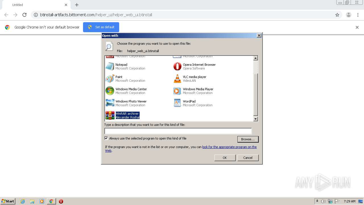Click the program list scroll up arrow

[x=255, y=58]
